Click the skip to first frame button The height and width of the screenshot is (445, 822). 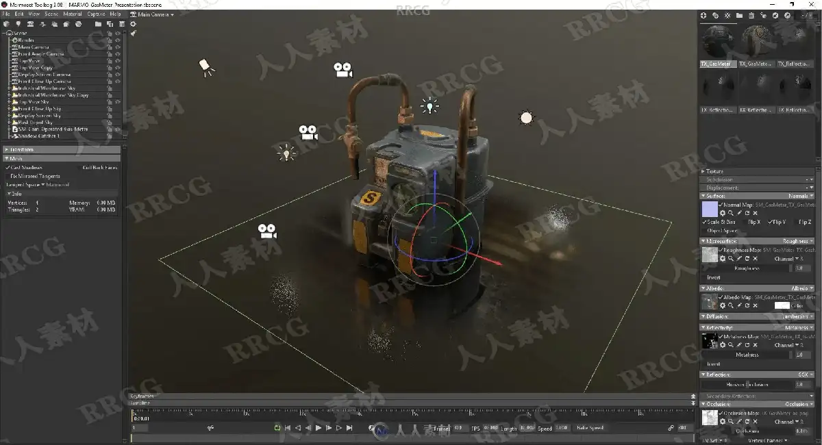pyautogui.click(x=288, y=428)
